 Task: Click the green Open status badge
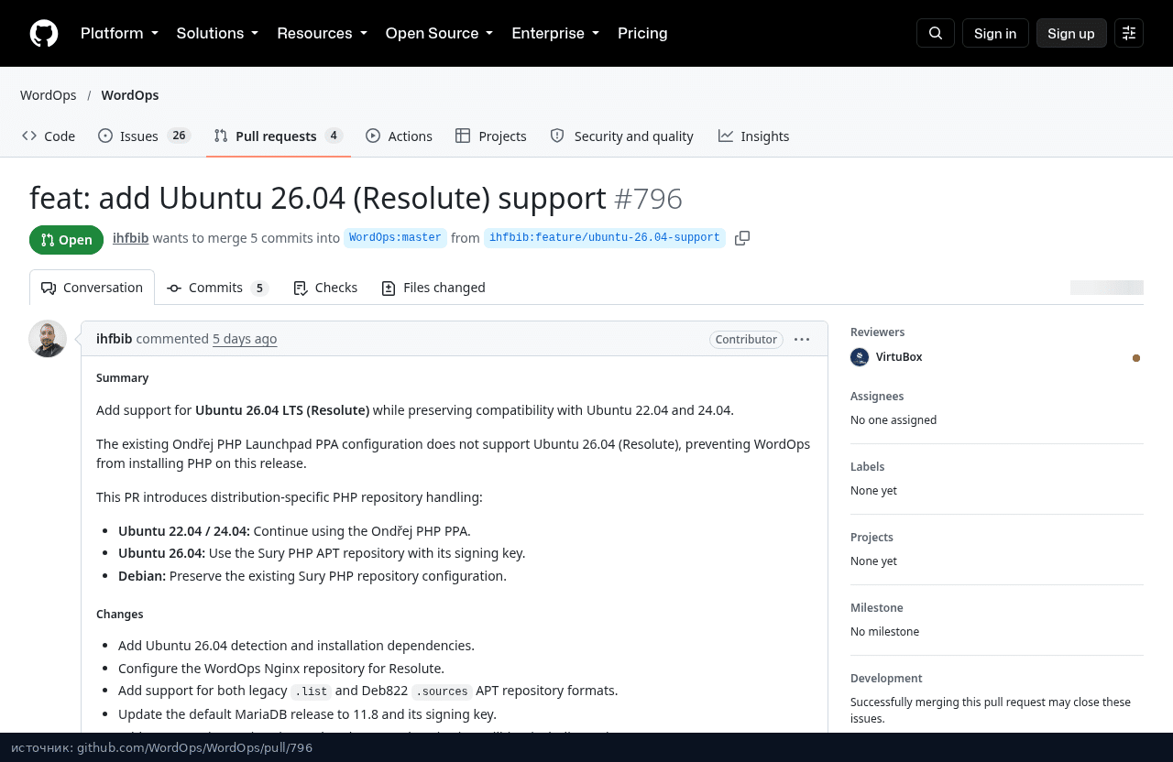66,240
